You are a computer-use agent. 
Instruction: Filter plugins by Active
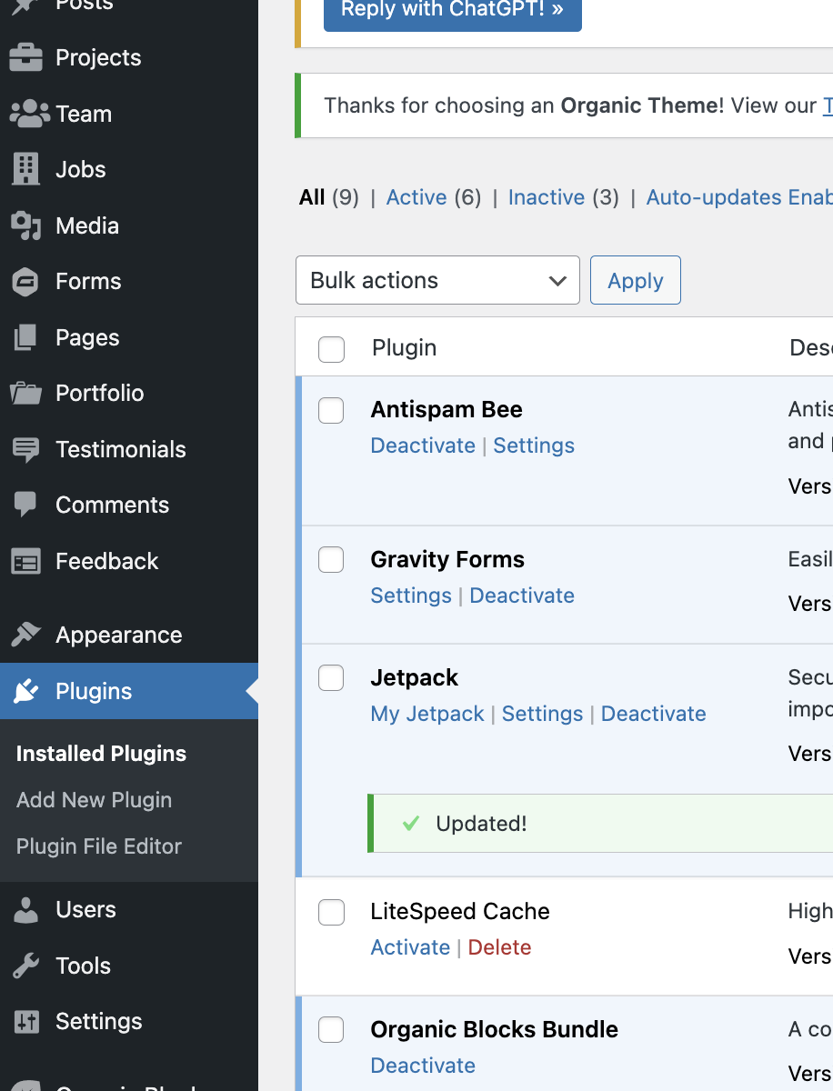tap(416, 197)
